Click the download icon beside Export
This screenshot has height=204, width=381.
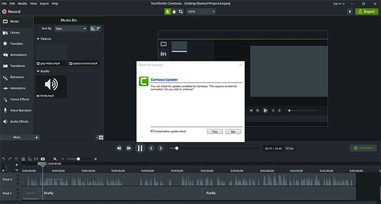349,11
